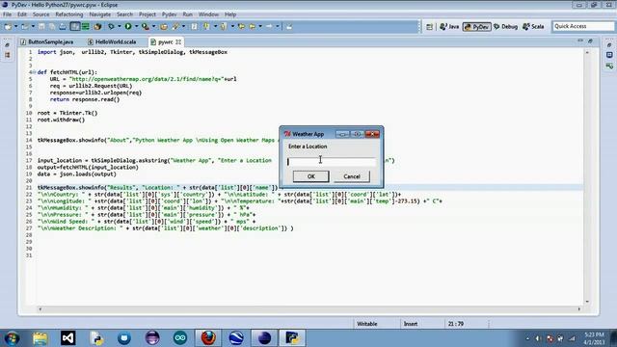Open the Run menu
Screen dimensions: 617x347
point(188,14)
